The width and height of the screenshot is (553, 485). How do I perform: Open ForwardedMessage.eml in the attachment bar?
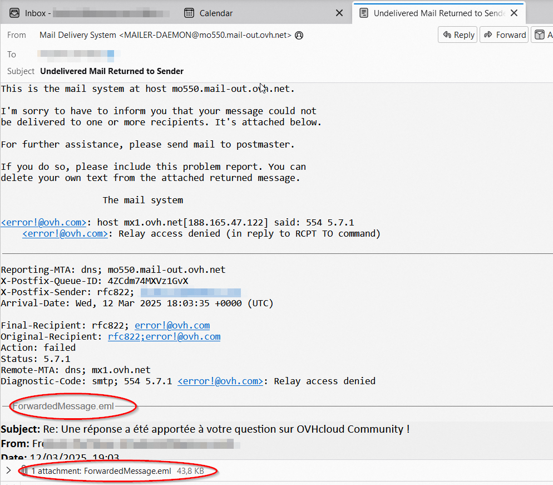coord(127,471)
